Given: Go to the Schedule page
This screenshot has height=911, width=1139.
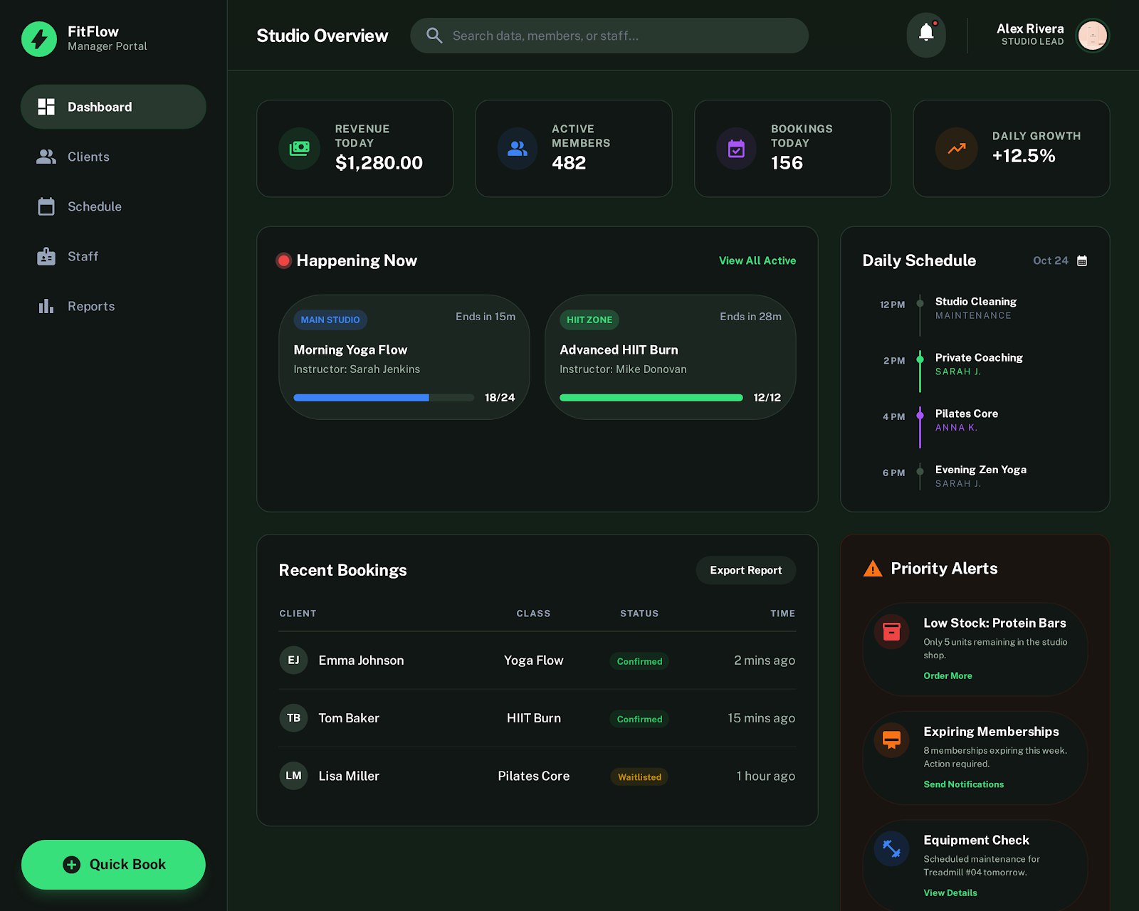Looking at the screenshot, I should point(94,206).
